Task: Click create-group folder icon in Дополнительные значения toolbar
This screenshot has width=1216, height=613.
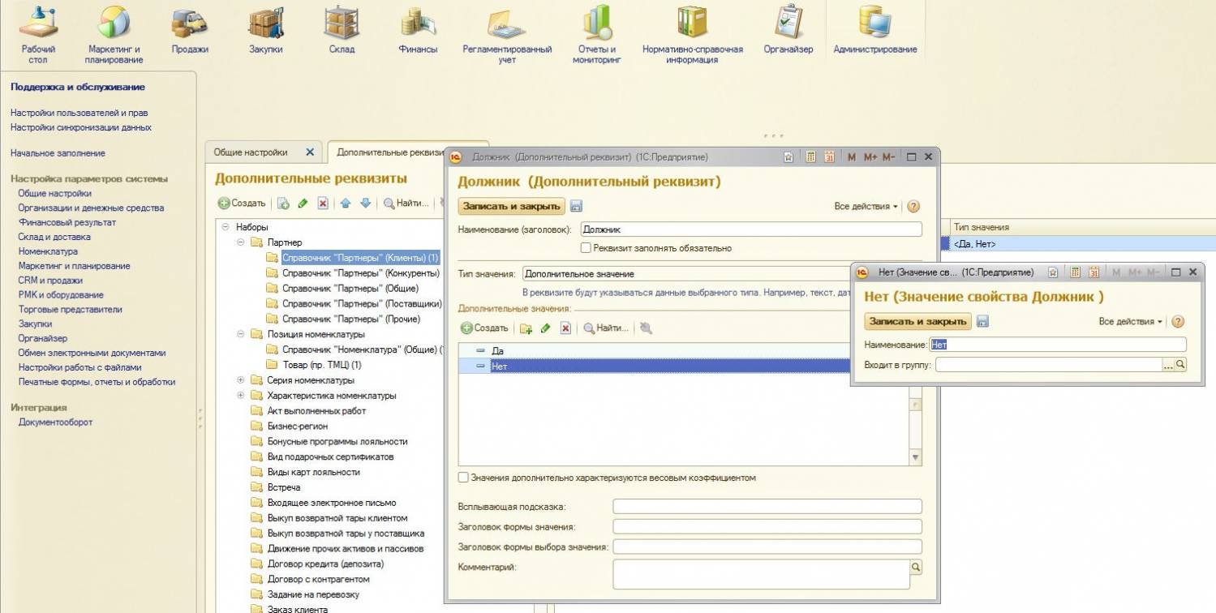Action: (526, 328)
